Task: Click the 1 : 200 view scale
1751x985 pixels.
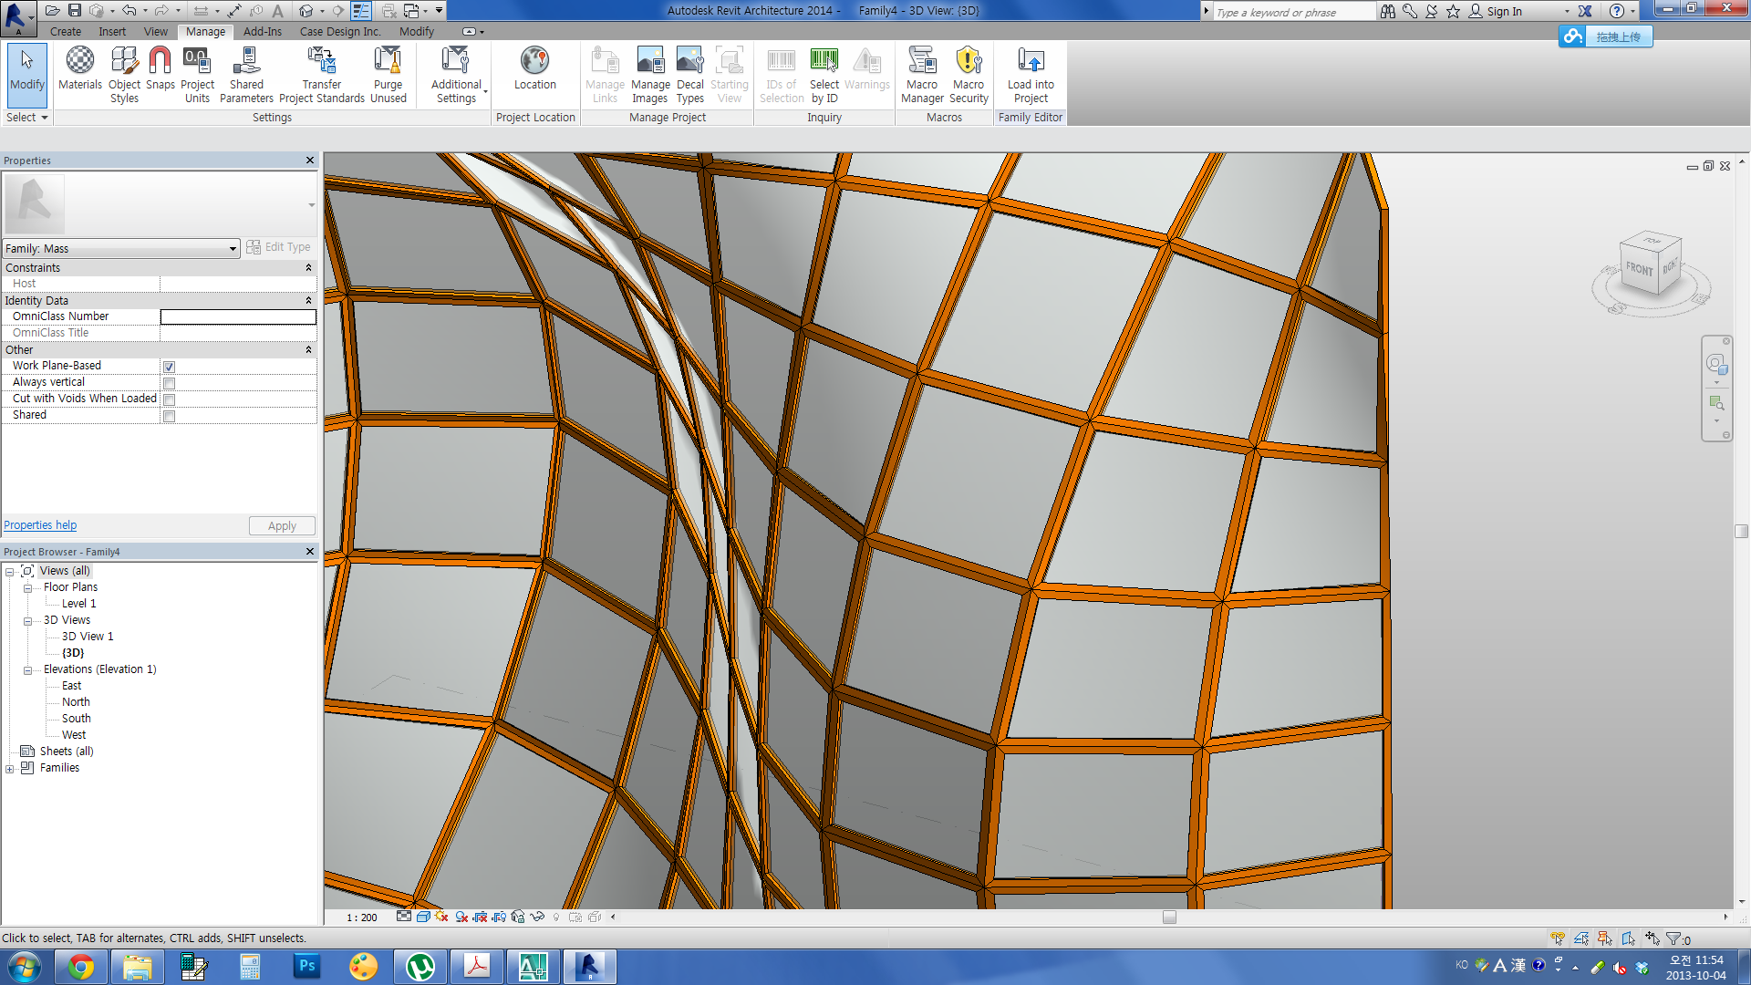Action: click(x=361, y=918)
